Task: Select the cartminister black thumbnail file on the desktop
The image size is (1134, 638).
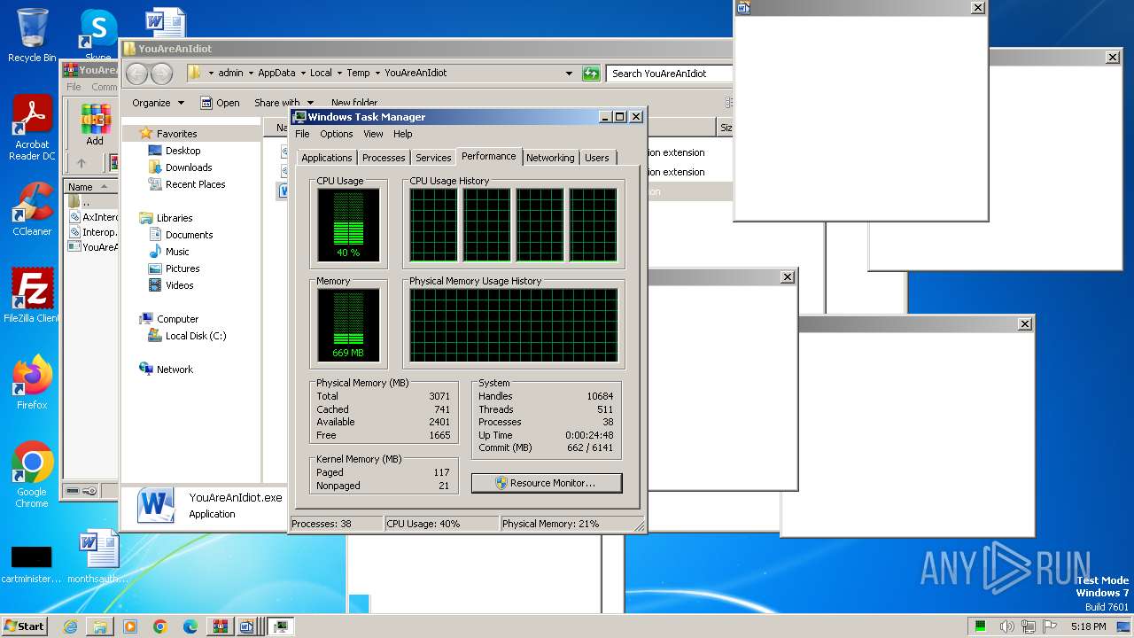Action: point(32,564)
